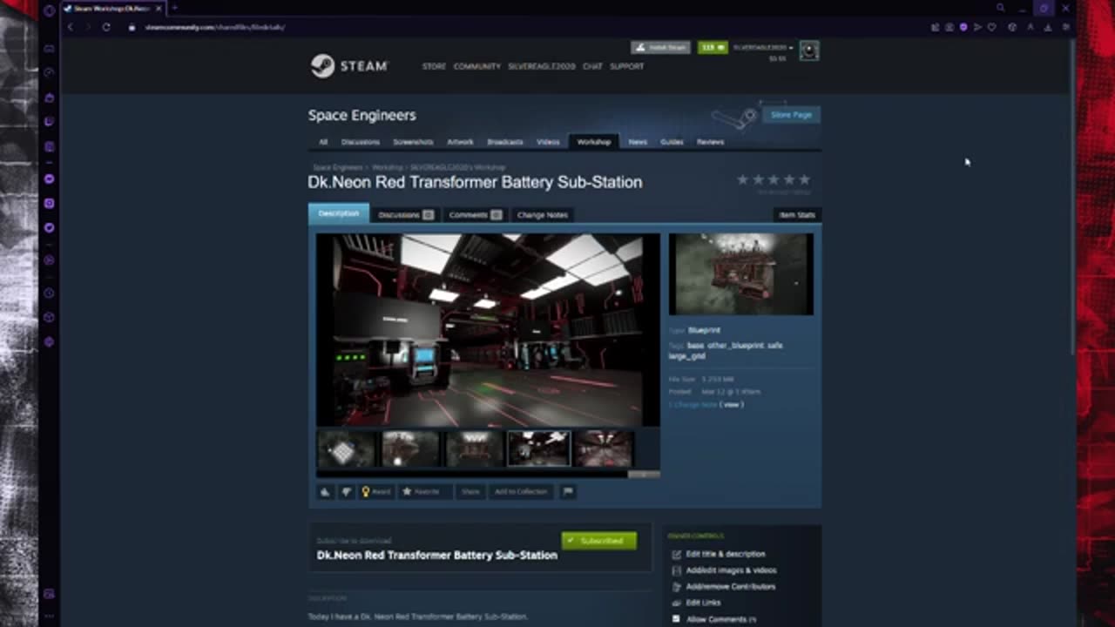Select the Discussions hub tab

click(x=361, y=142)
